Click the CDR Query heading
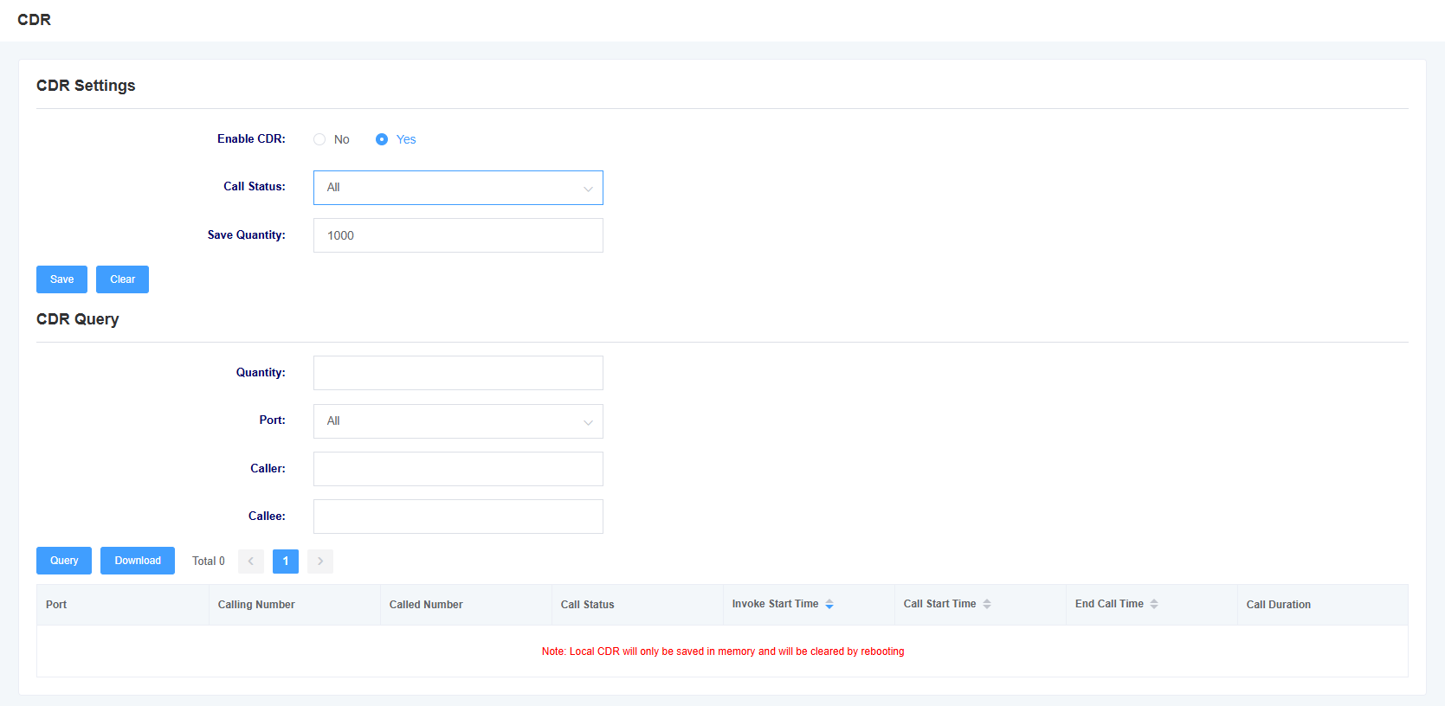 (78, 319)
